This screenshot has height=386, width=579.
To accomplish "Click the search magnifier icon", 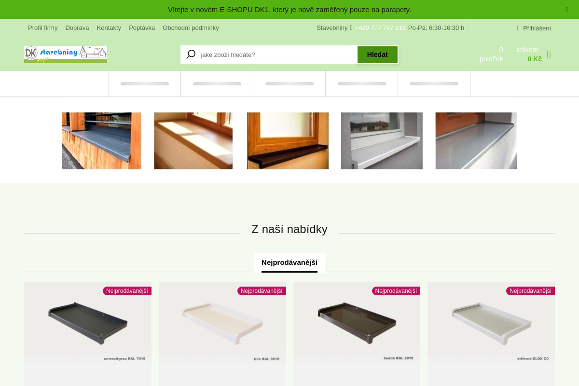I will 191,55.
